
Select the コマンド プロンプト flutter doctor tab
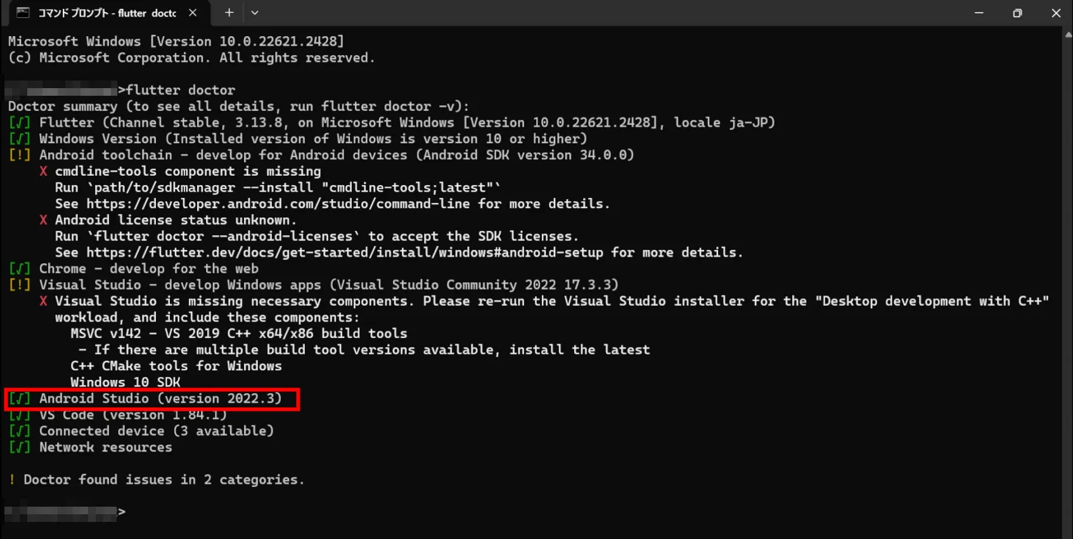107,13
